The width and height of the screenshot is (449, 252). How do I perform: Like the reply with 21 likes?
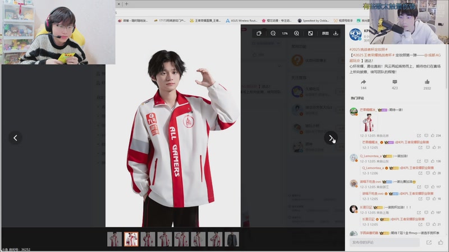click(434, 225)
